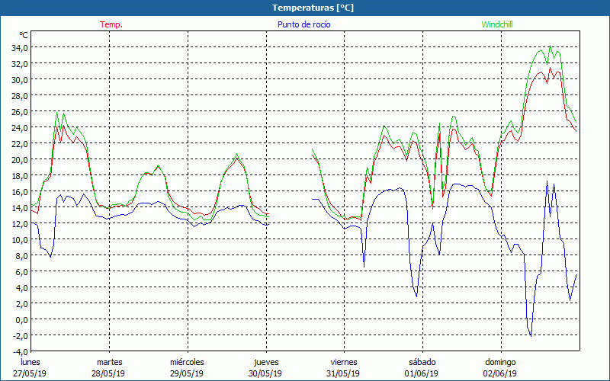Click the miércoles day label

coord(187,362)
